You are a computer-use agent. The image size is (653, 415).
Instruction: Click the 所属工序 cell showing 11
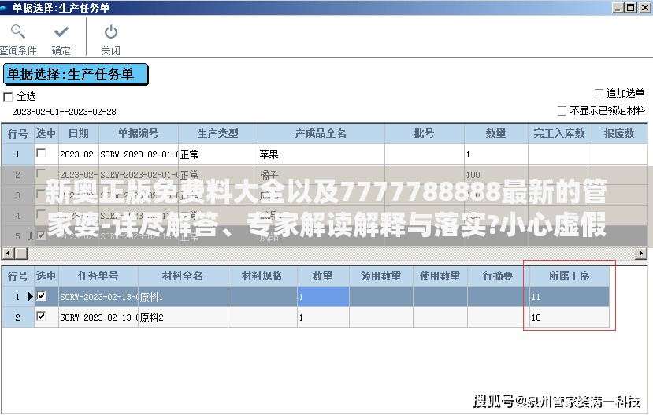[x=570, y=297]
